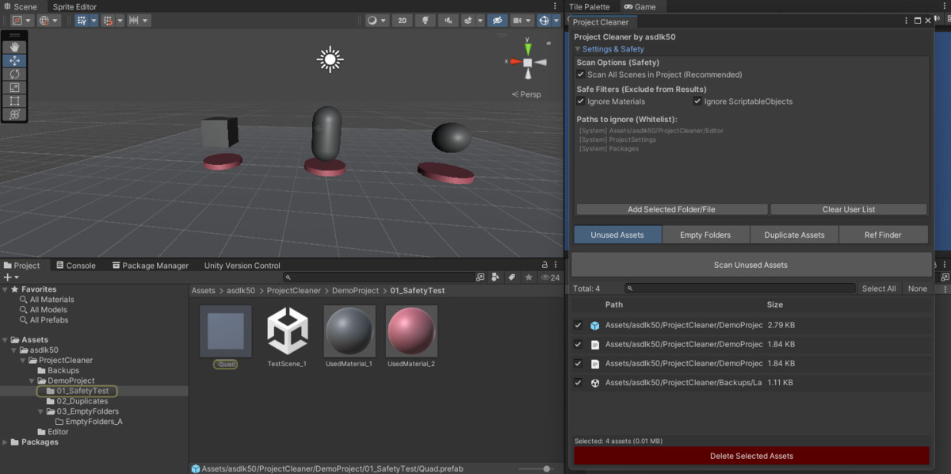Image resolution: width=951 pixels, height=474 pixels.
Task: Switch to the Sprite Editor tab
Action: [74, 6]
